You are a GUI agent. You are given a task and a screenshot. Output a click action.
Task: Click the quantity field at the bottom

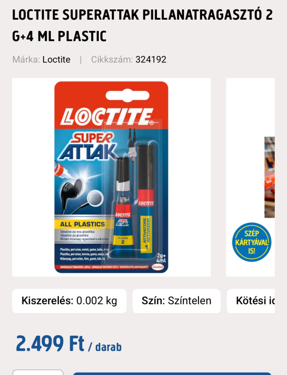coord(38,372)
